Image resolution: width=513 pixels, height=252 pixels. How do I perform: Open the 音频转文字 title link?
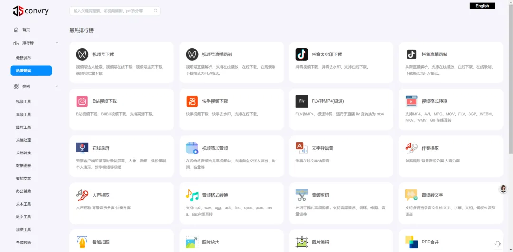tap(432, 195)
